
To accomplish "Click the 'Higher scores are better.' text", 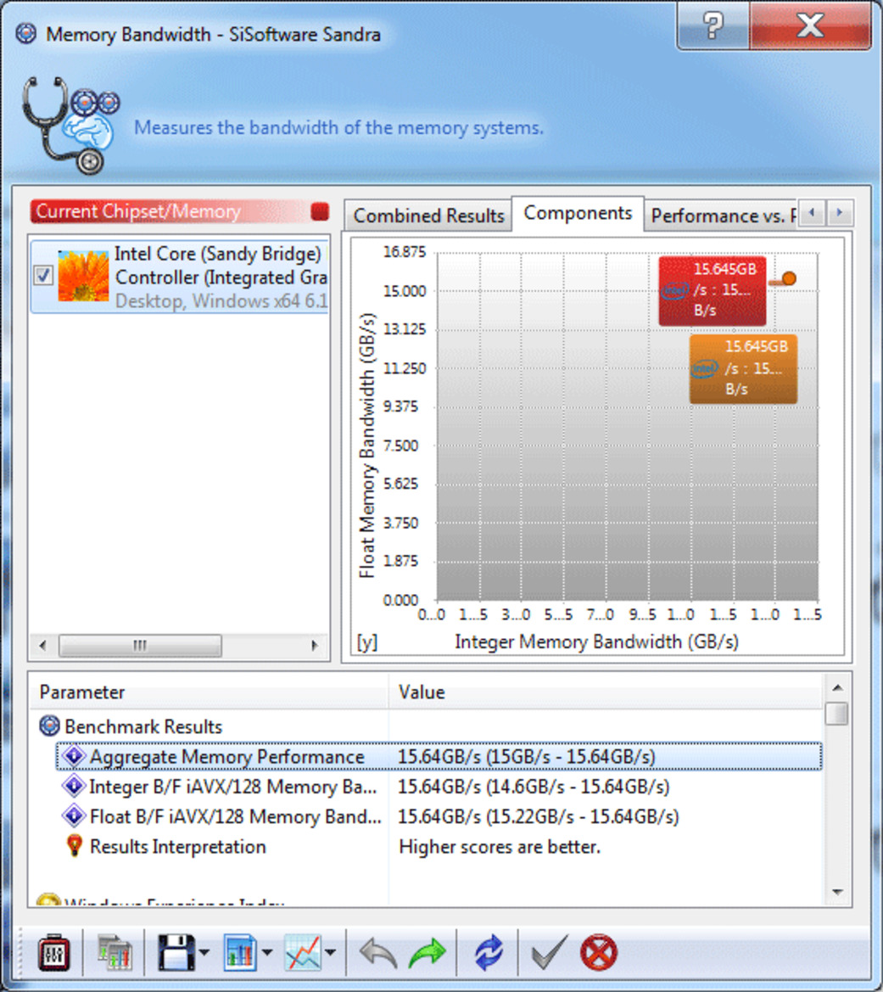I will (500, 847).
